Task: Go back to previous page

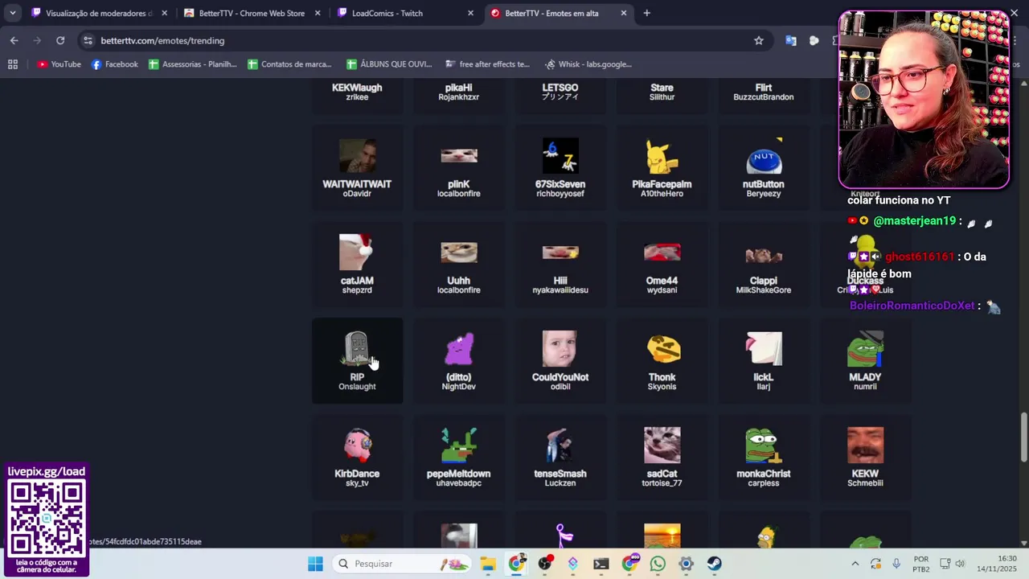Action: 14,40
